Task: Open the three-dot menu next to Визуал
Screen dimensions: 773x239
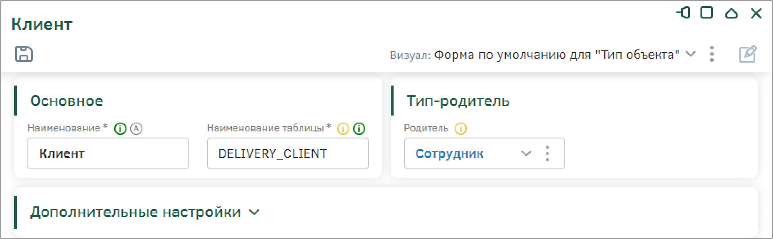Action: pos(712,54)
